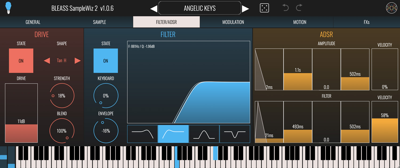Switch to the MODULATION tab
The width and height of the screenshot is (400, 168).
click(x=233, y=22)
